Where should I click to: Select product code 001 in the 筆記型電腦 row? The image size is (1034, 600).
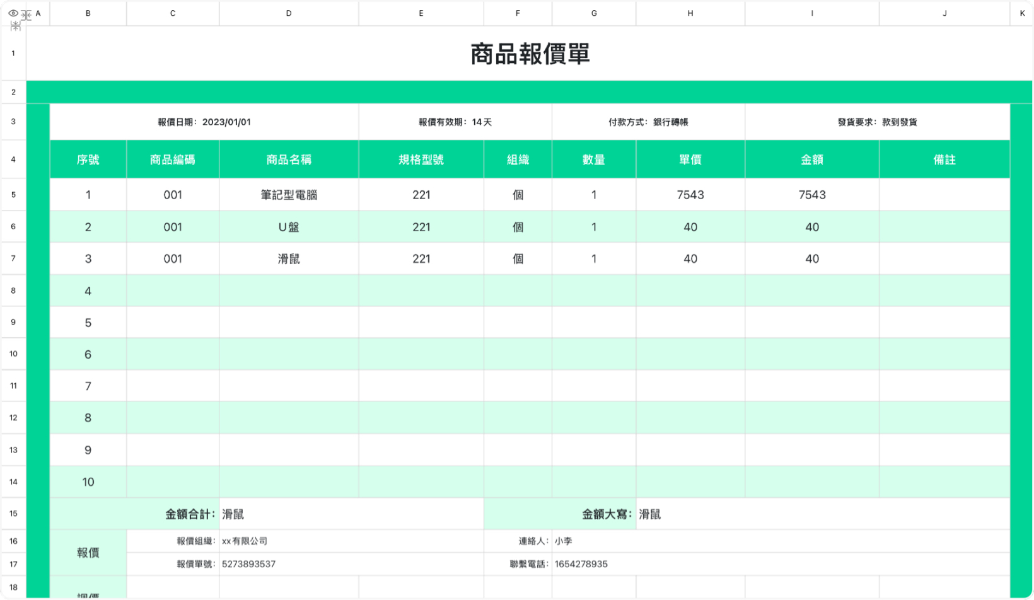[x=173, y=195]
